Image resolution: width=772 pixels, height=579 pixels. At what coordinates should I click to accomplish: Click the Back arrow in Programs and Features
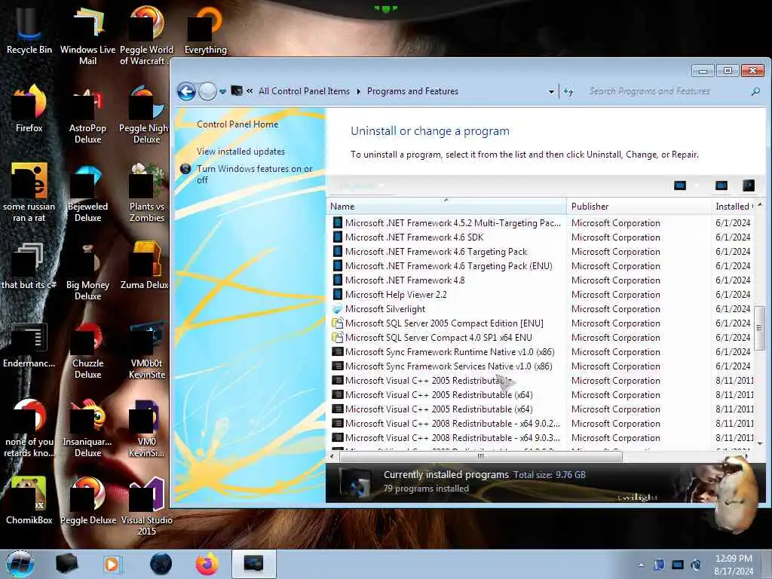(x=187, y=91)
